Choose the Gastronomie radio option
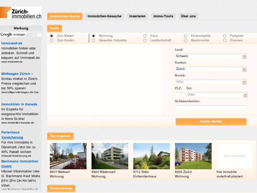The width and height of the screenshot is (257, 193). 185,40
